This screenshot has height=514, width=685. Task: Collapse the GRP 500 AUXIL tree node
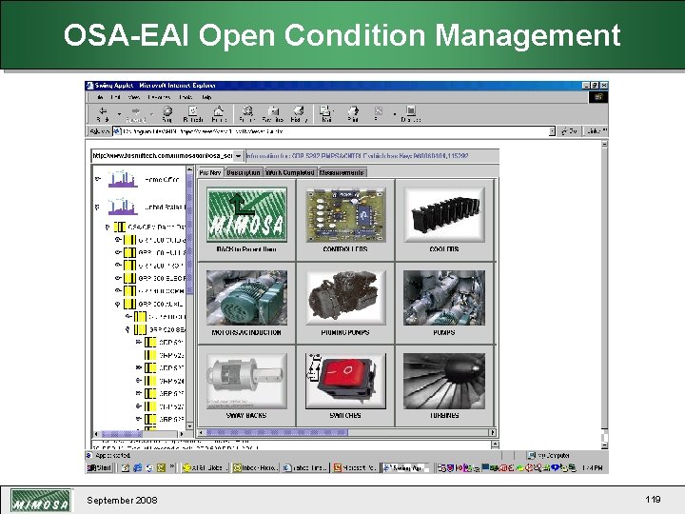[x=118, y=304]
